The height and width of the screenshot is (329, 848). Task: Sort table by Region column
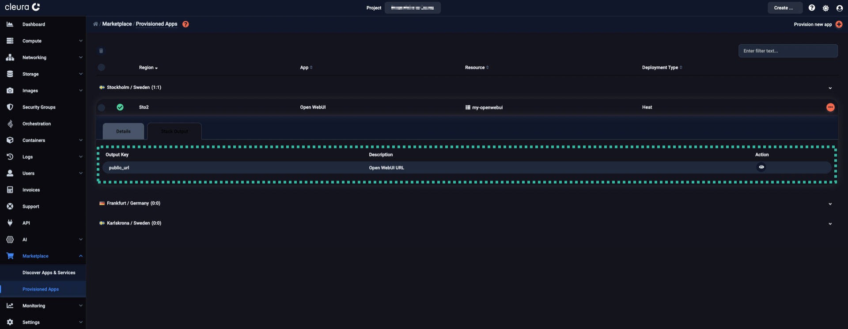pos(148,68)
